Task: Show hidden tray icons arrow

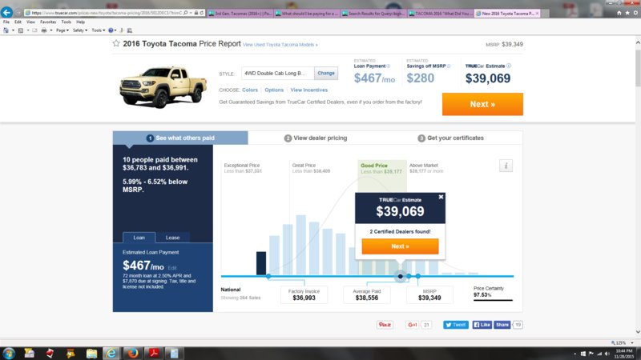Action: tap(575, 354)
